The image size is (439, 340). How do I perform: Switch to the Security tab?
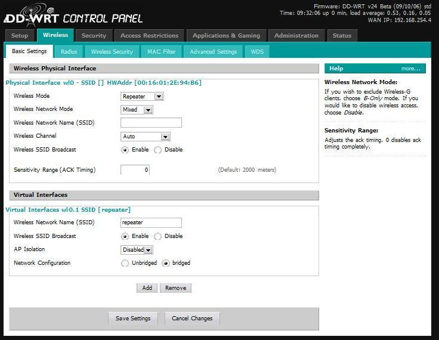click(94, 36)
